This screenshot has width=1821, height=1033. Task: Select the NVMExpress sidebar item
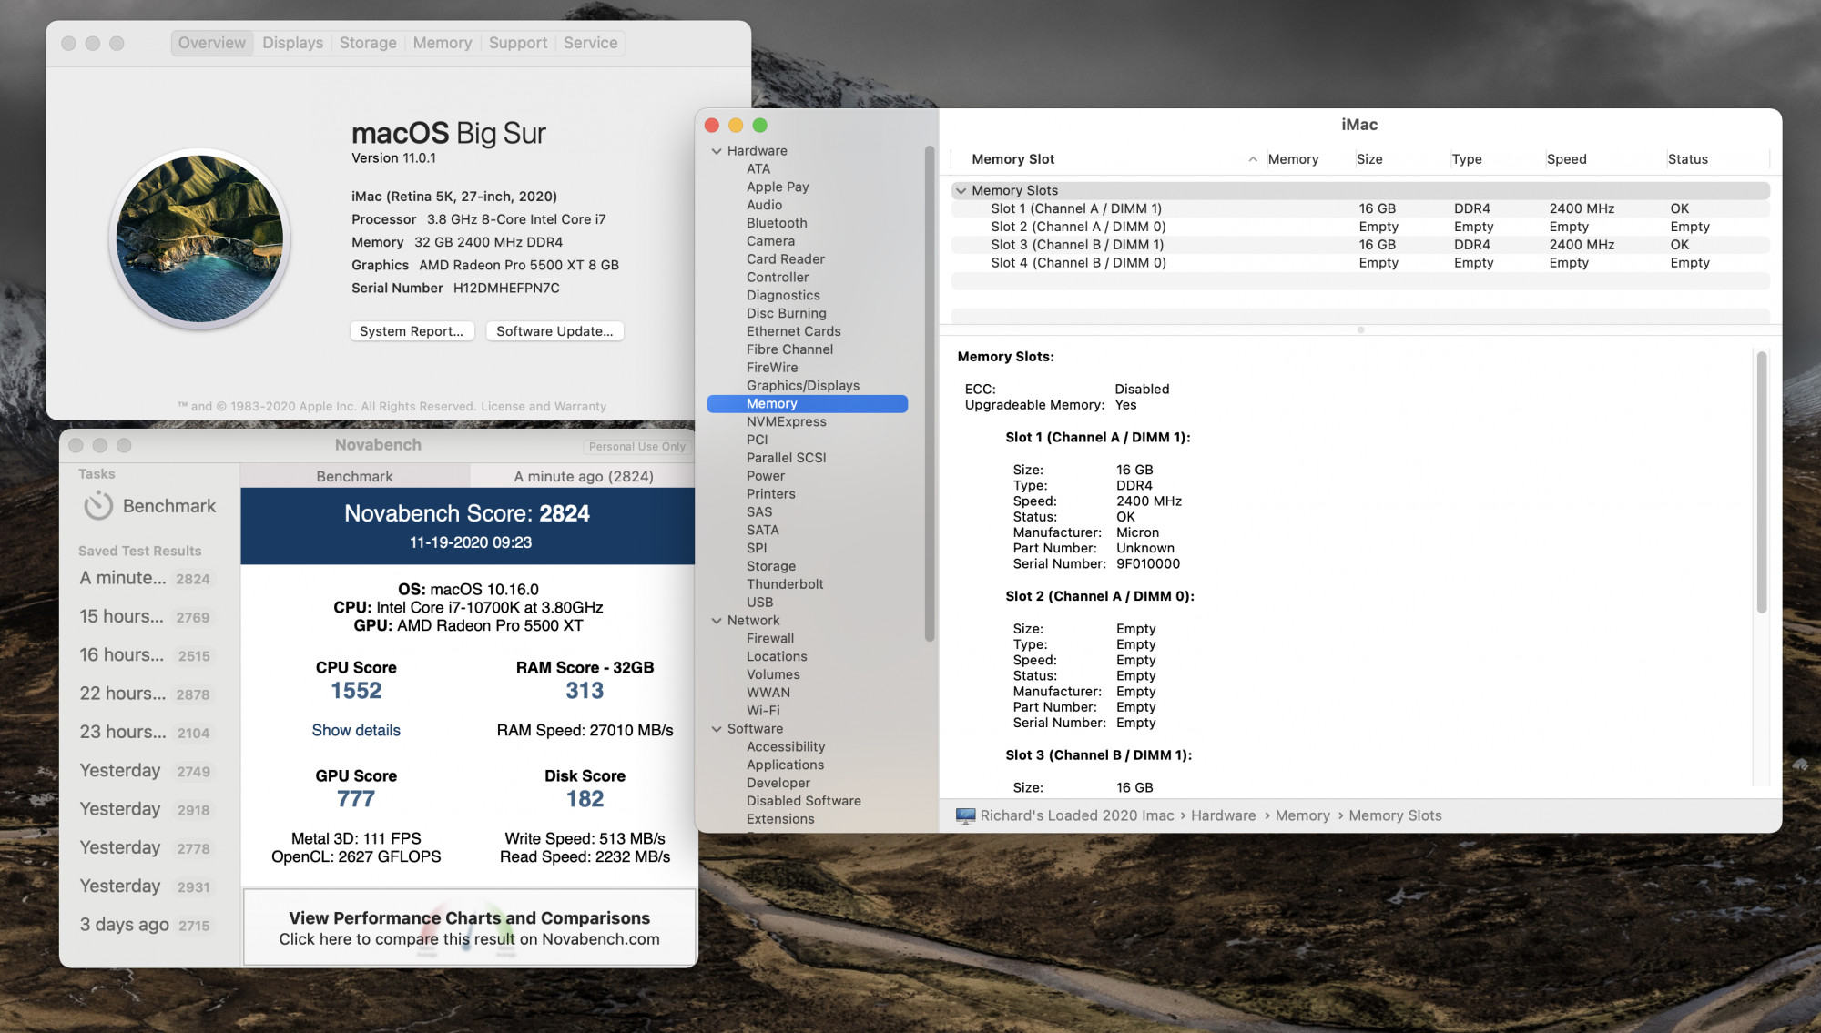coord(786,422)
